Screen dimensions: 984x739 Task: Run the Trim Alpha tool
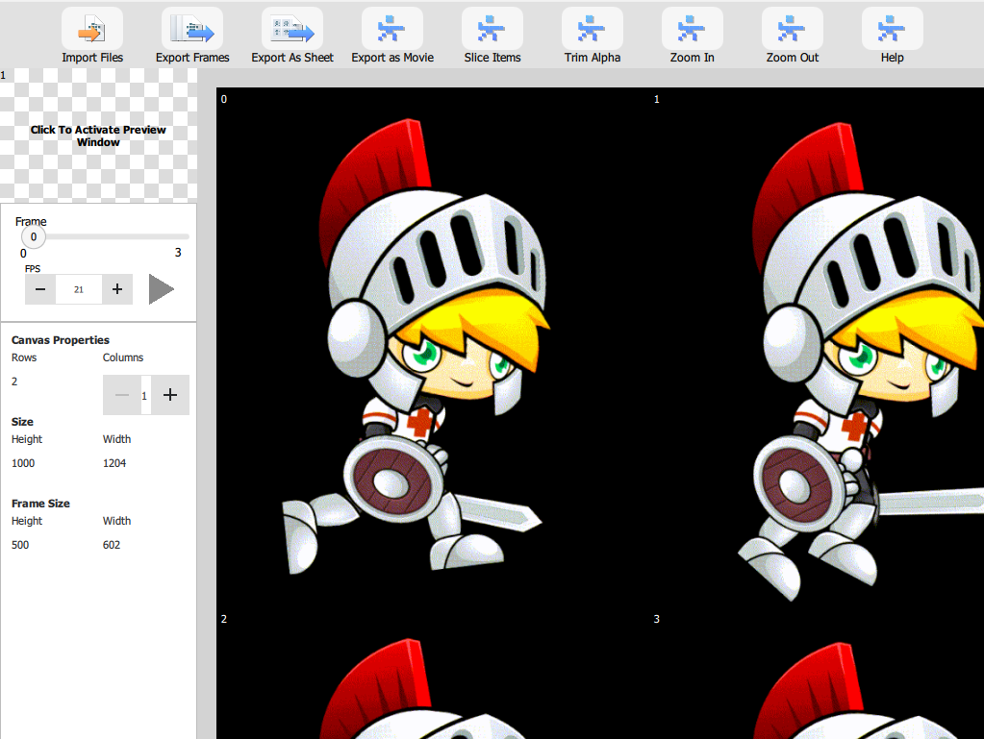[x=592, y=29]
